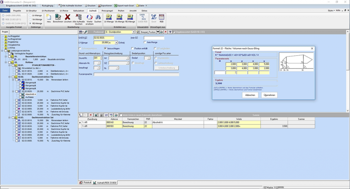Add from Excel icon in ribbon
350x189 pixels.
coord(153,17)
